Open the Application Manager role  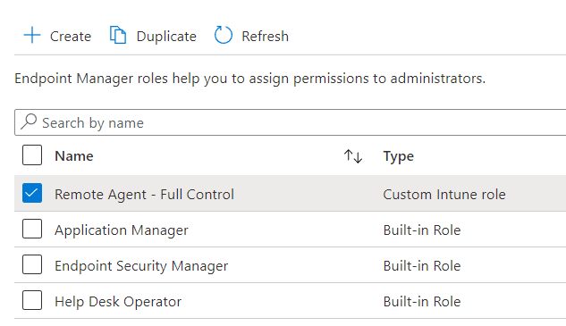click(x=122, y=230)
